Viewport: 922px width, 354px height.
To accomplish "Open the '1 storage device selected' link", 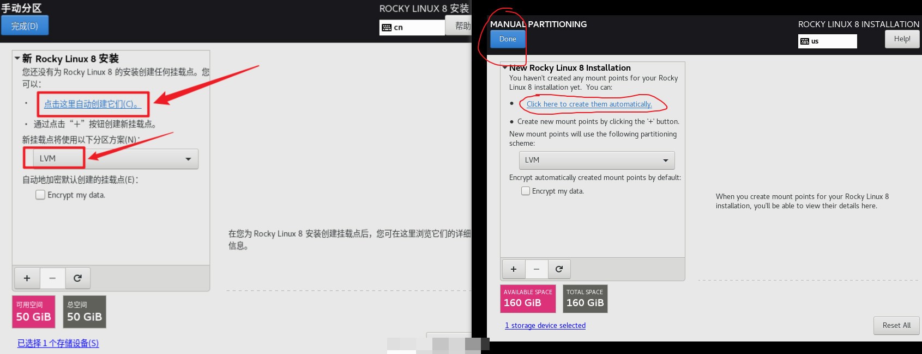I will pyautogui.click(x=545, y=325).
